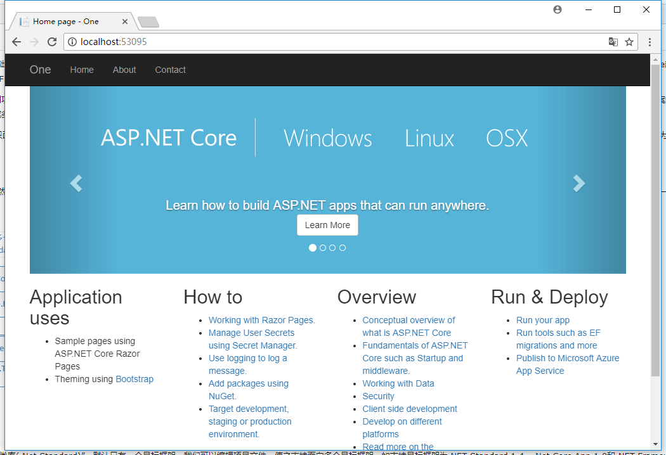Open the Home navbar item
Screen dimensions: 666x455
82,70
